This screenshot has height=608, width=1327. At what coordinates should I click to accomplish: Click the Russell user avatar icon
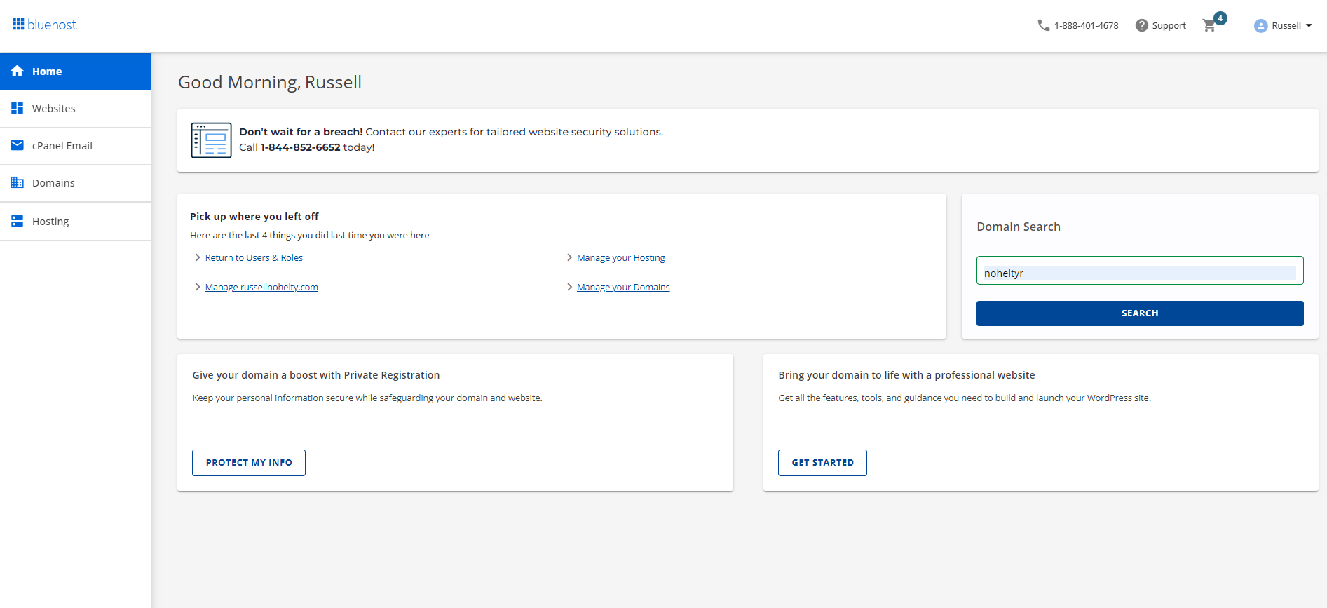coord(1260,26)
